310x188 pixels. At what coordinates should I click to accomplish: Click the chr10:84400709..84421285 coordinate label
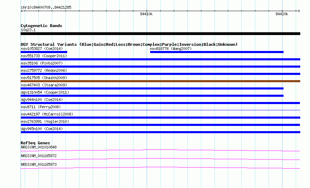(46, 8)
